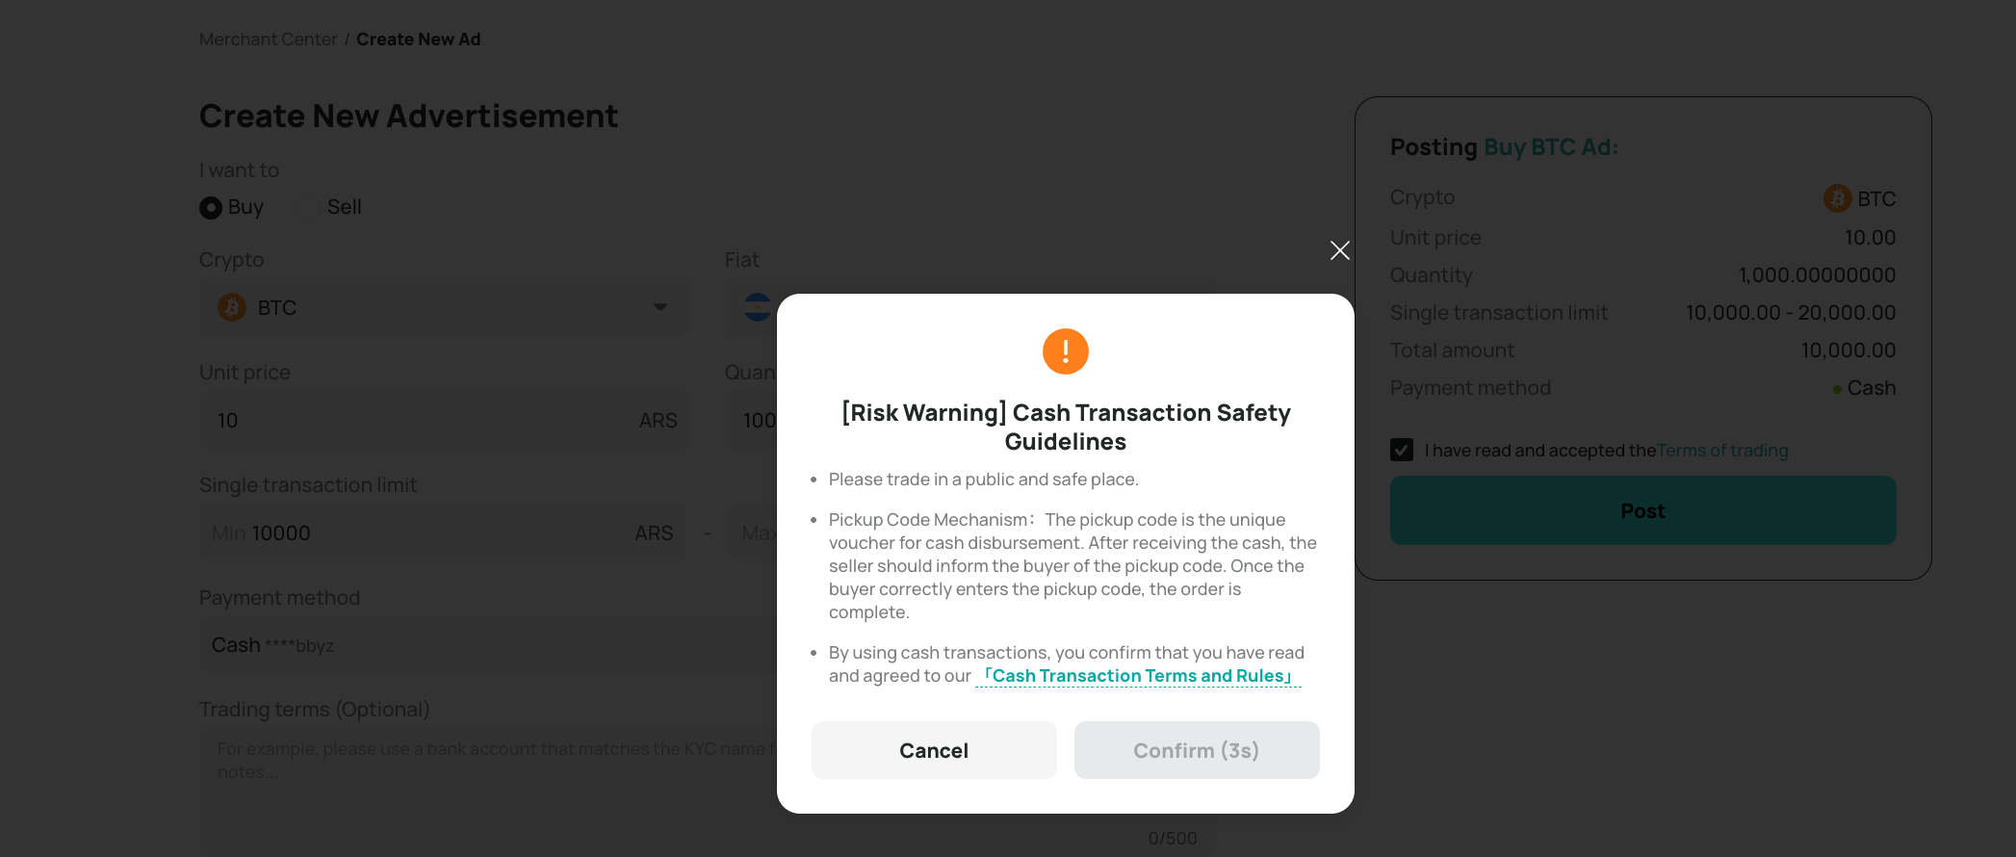Click the Argentina flag icon in Fiat field

[757, 307]
